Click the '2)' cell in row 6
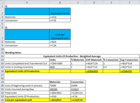Viewport: 140px width, 103px height. pyautogui.click(x=27, y=27)
